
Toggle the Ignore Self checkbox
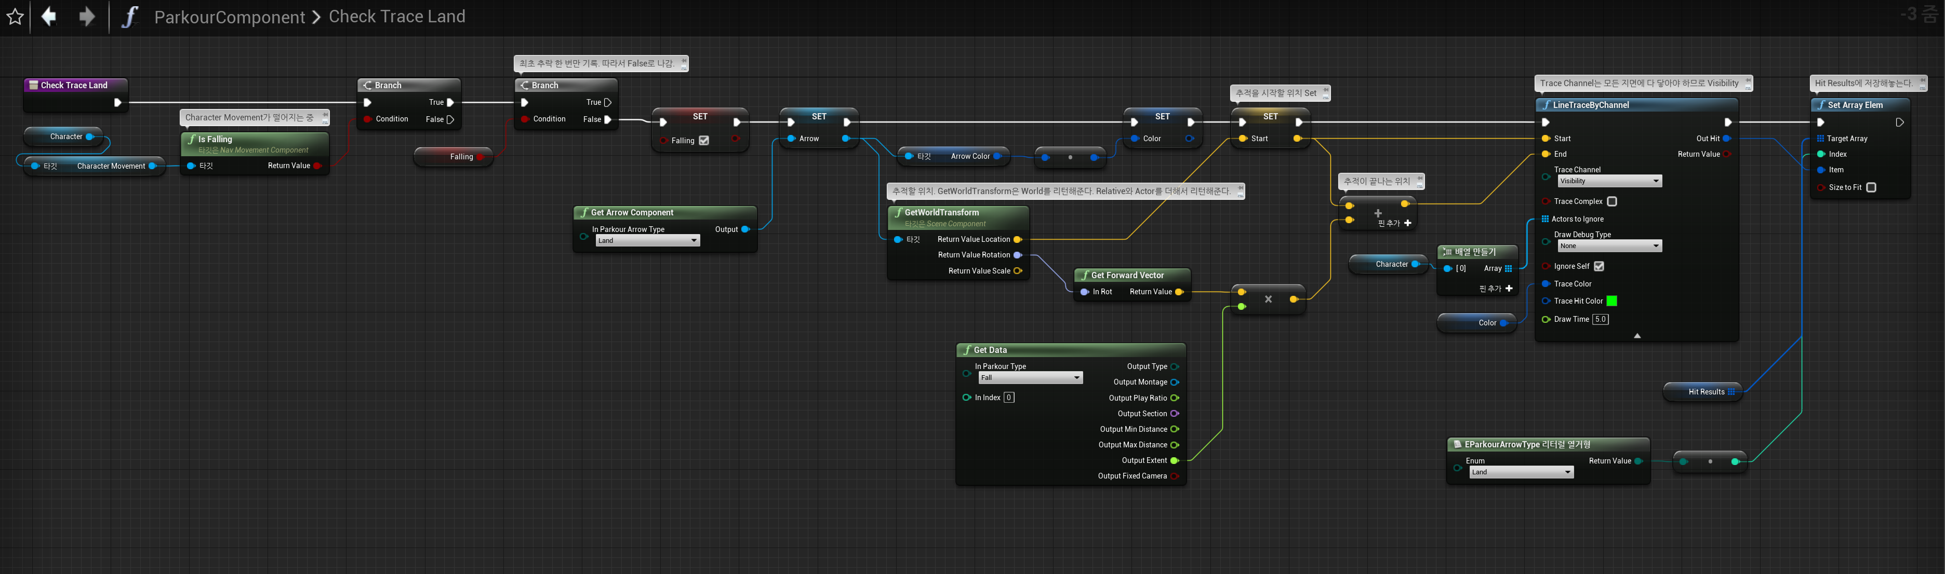(x=1598, y=266)
